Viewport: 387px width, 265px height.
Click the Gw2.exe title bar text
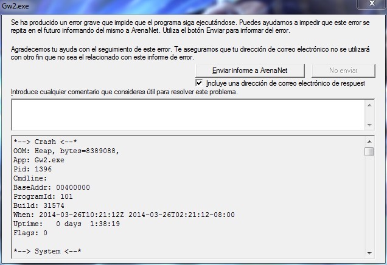15,5
